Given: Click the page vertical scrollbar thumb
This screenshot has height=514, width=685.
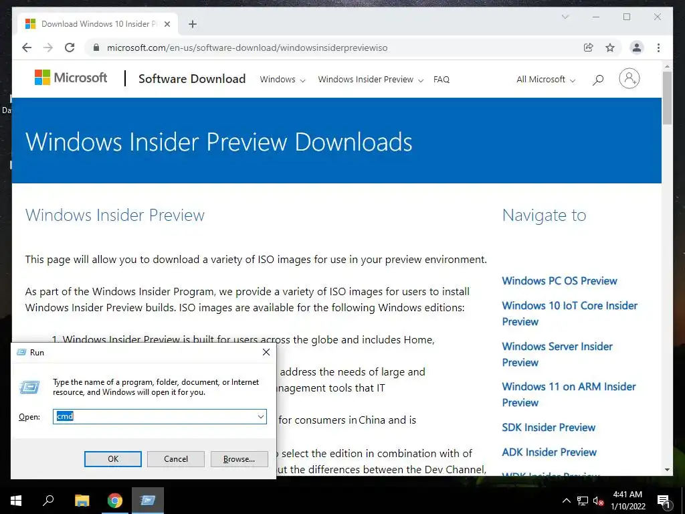Looking at the screenshot, I should coord(667,98).
